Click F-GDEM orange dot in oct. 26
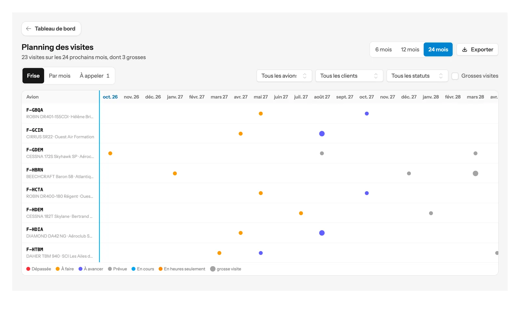 point(110,153)
